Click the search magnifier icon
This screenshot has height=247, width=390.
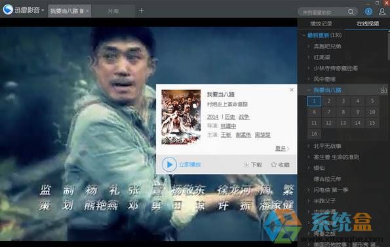(x=351, y=12)
